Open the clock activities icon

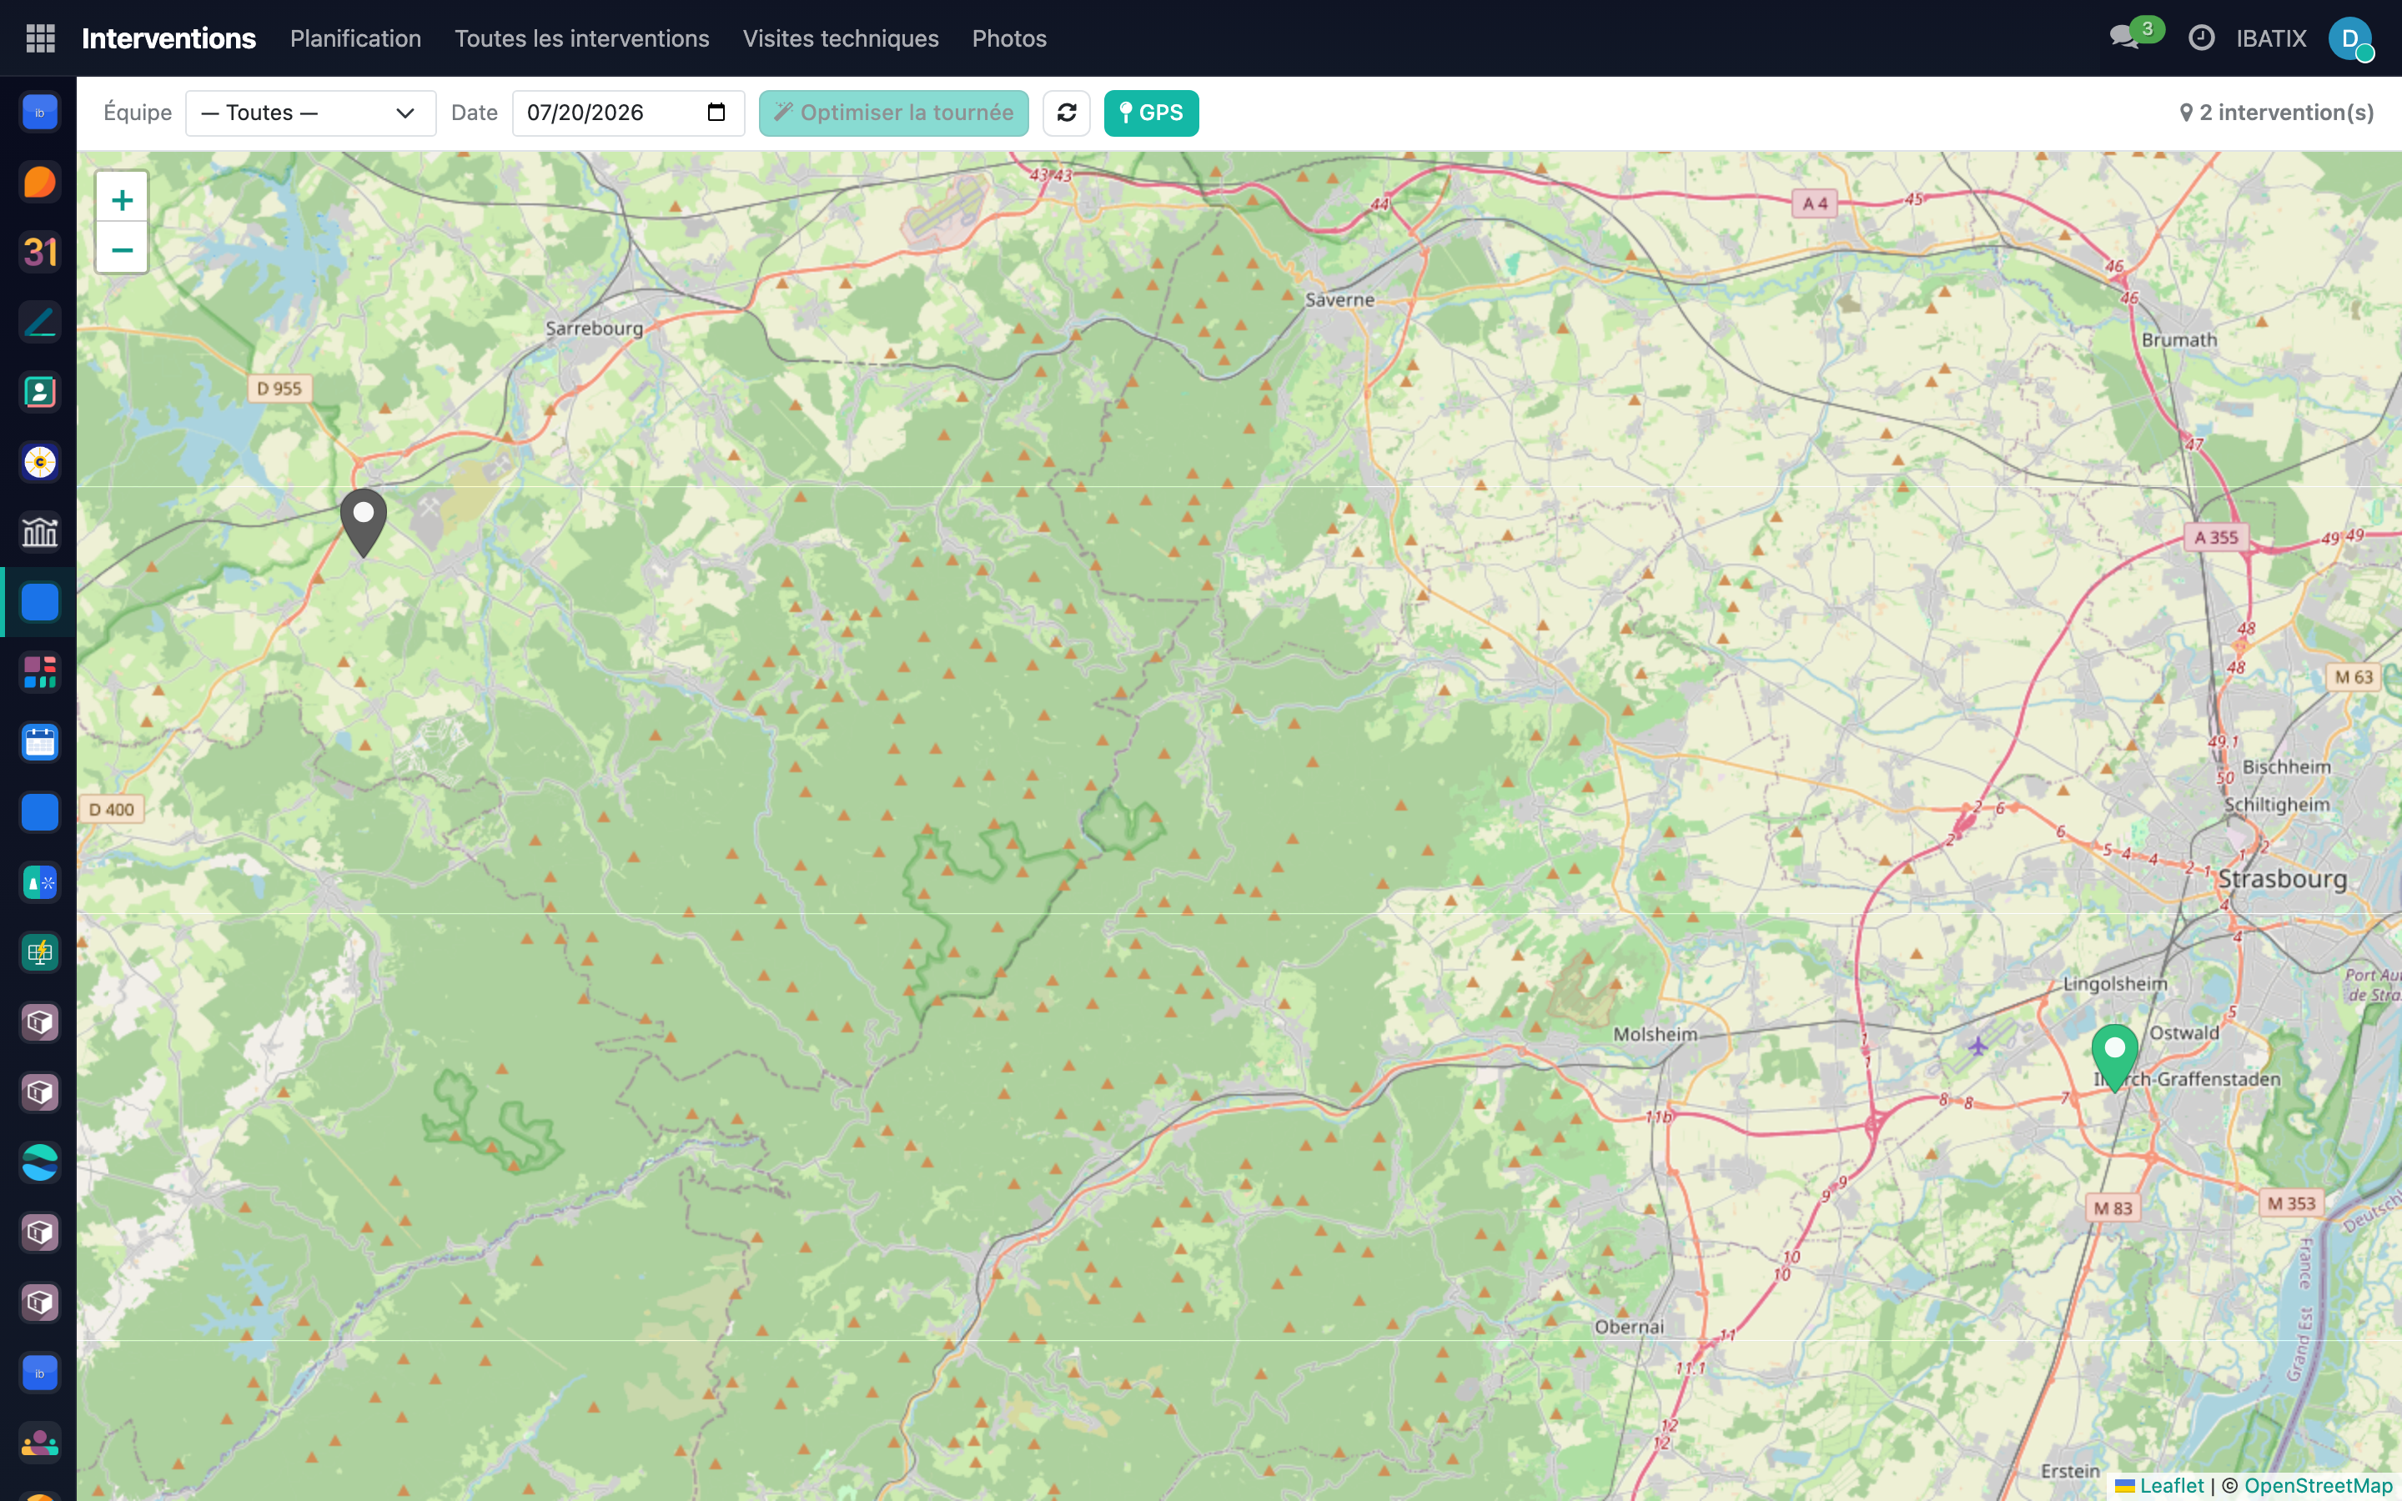(2202, 38)
